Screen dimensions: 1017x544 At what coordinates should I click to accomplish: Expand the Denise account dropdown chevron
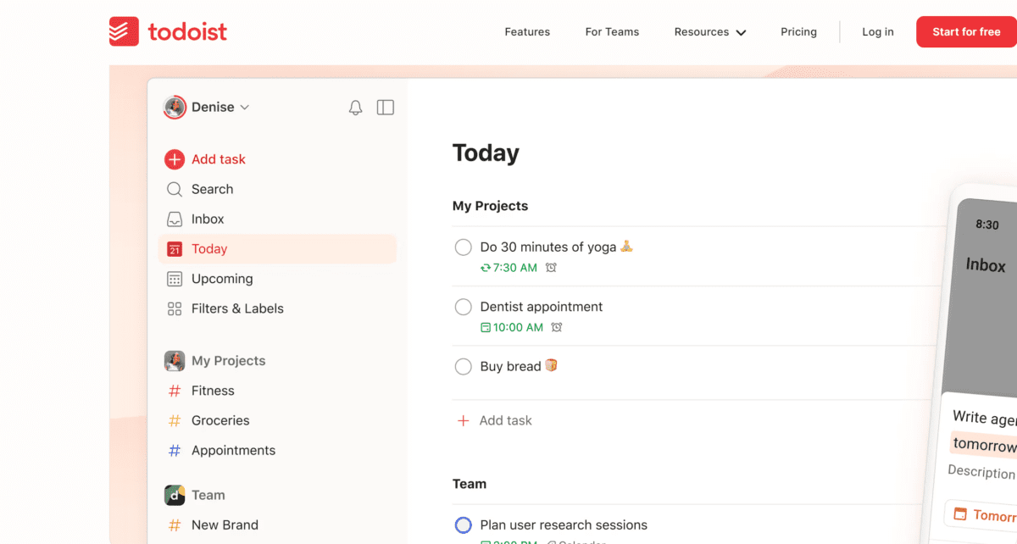coord(245,108)
